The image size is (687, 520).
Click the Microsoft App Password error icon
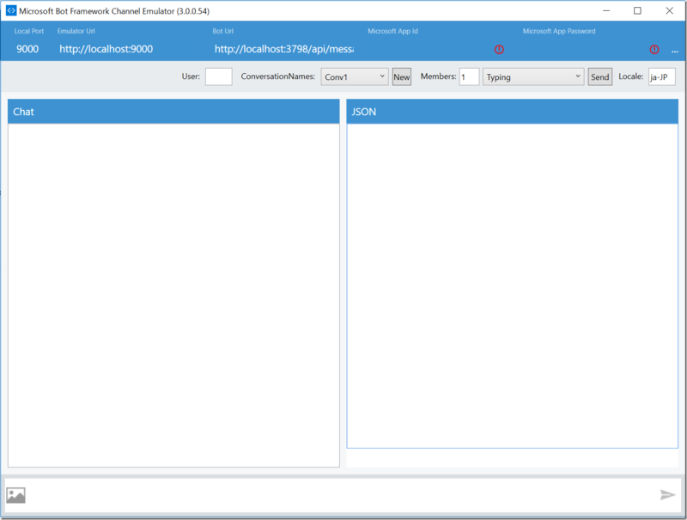(654, 50)
